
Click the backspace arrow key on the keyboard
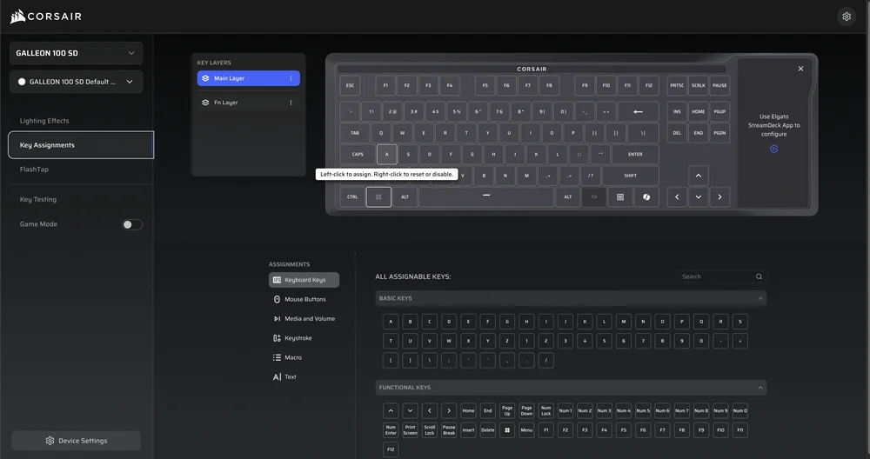tap(638, 111)
